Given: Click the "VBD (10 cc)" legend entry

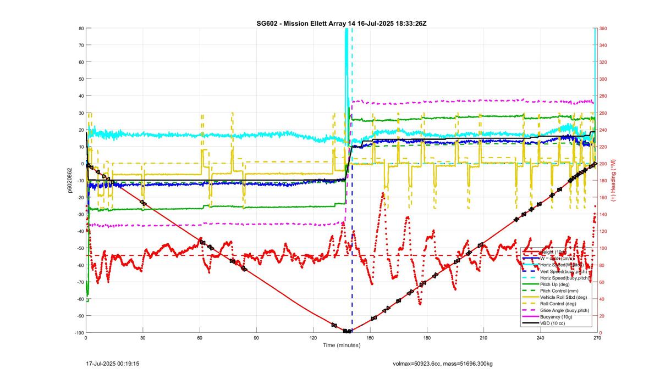Looking at the screenshot, I should 553,323.
